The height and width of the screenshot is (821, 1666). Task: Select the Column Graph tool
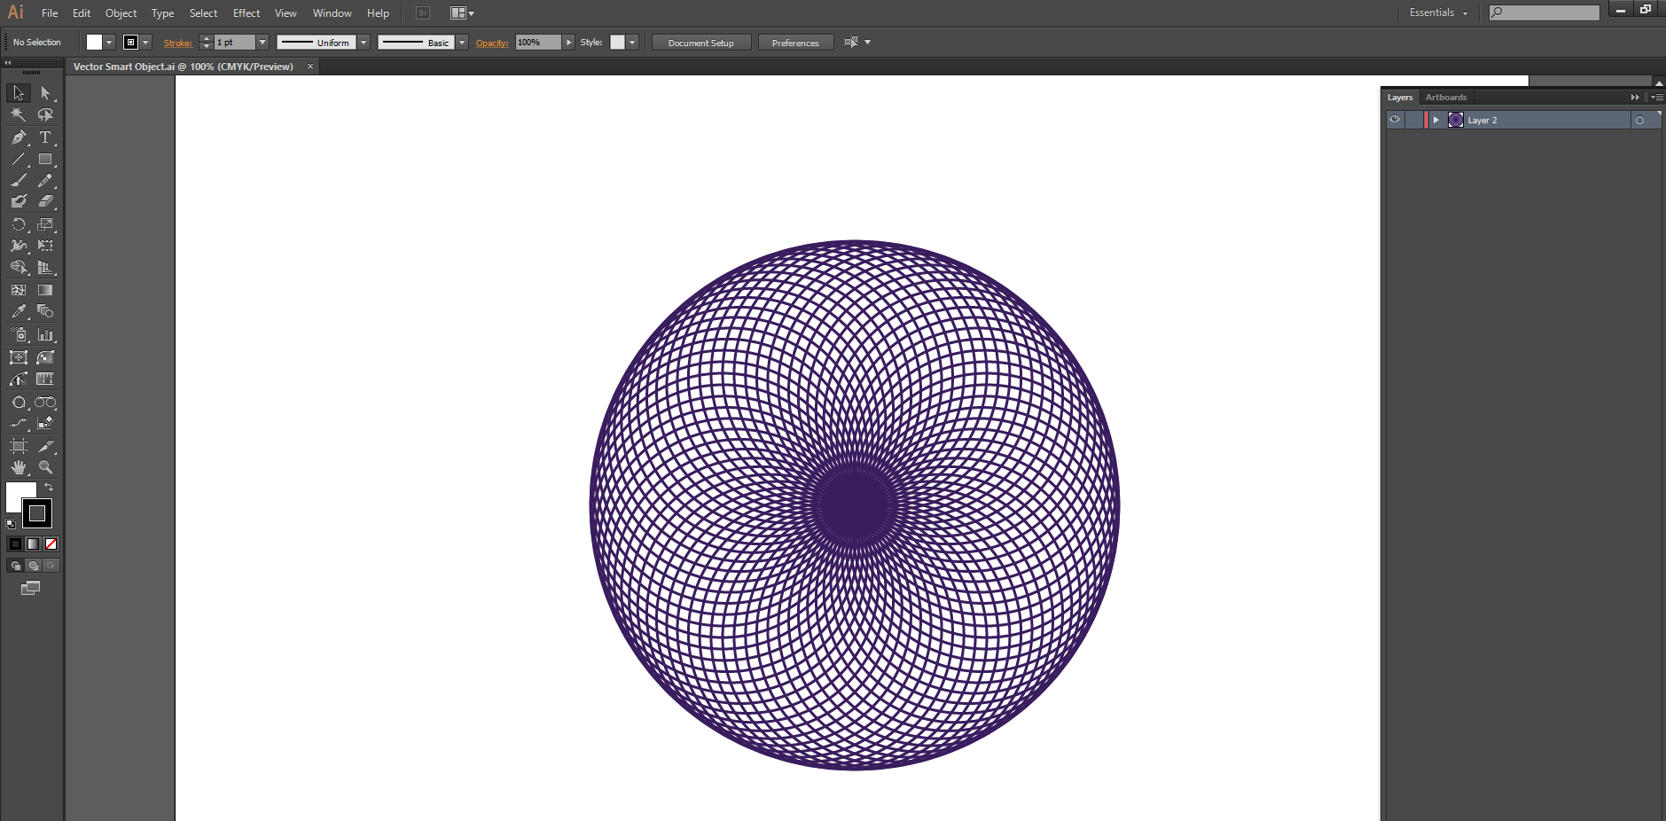(x=45, y=335)
